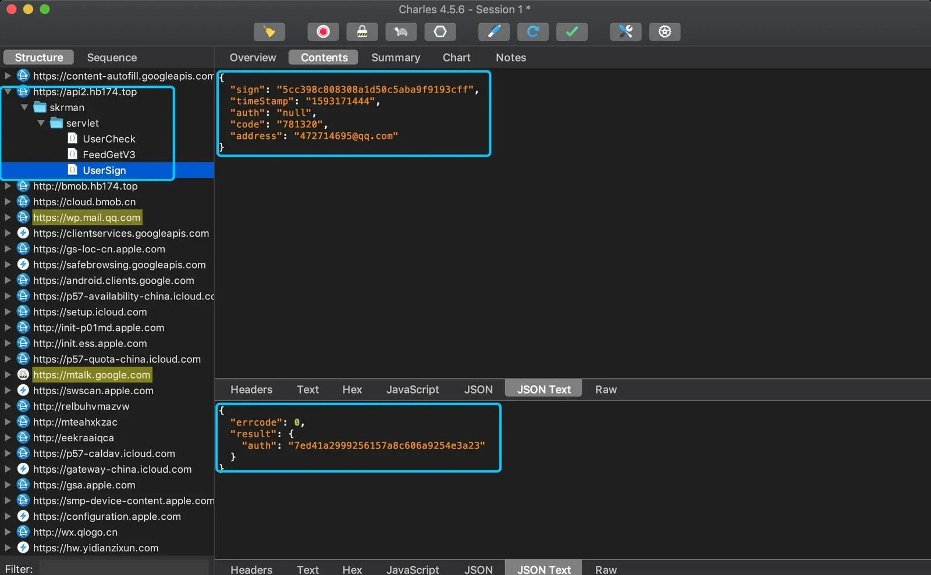Switch request view to JavaScript tab
The image size is (931, 575).
tap(413, 389)
